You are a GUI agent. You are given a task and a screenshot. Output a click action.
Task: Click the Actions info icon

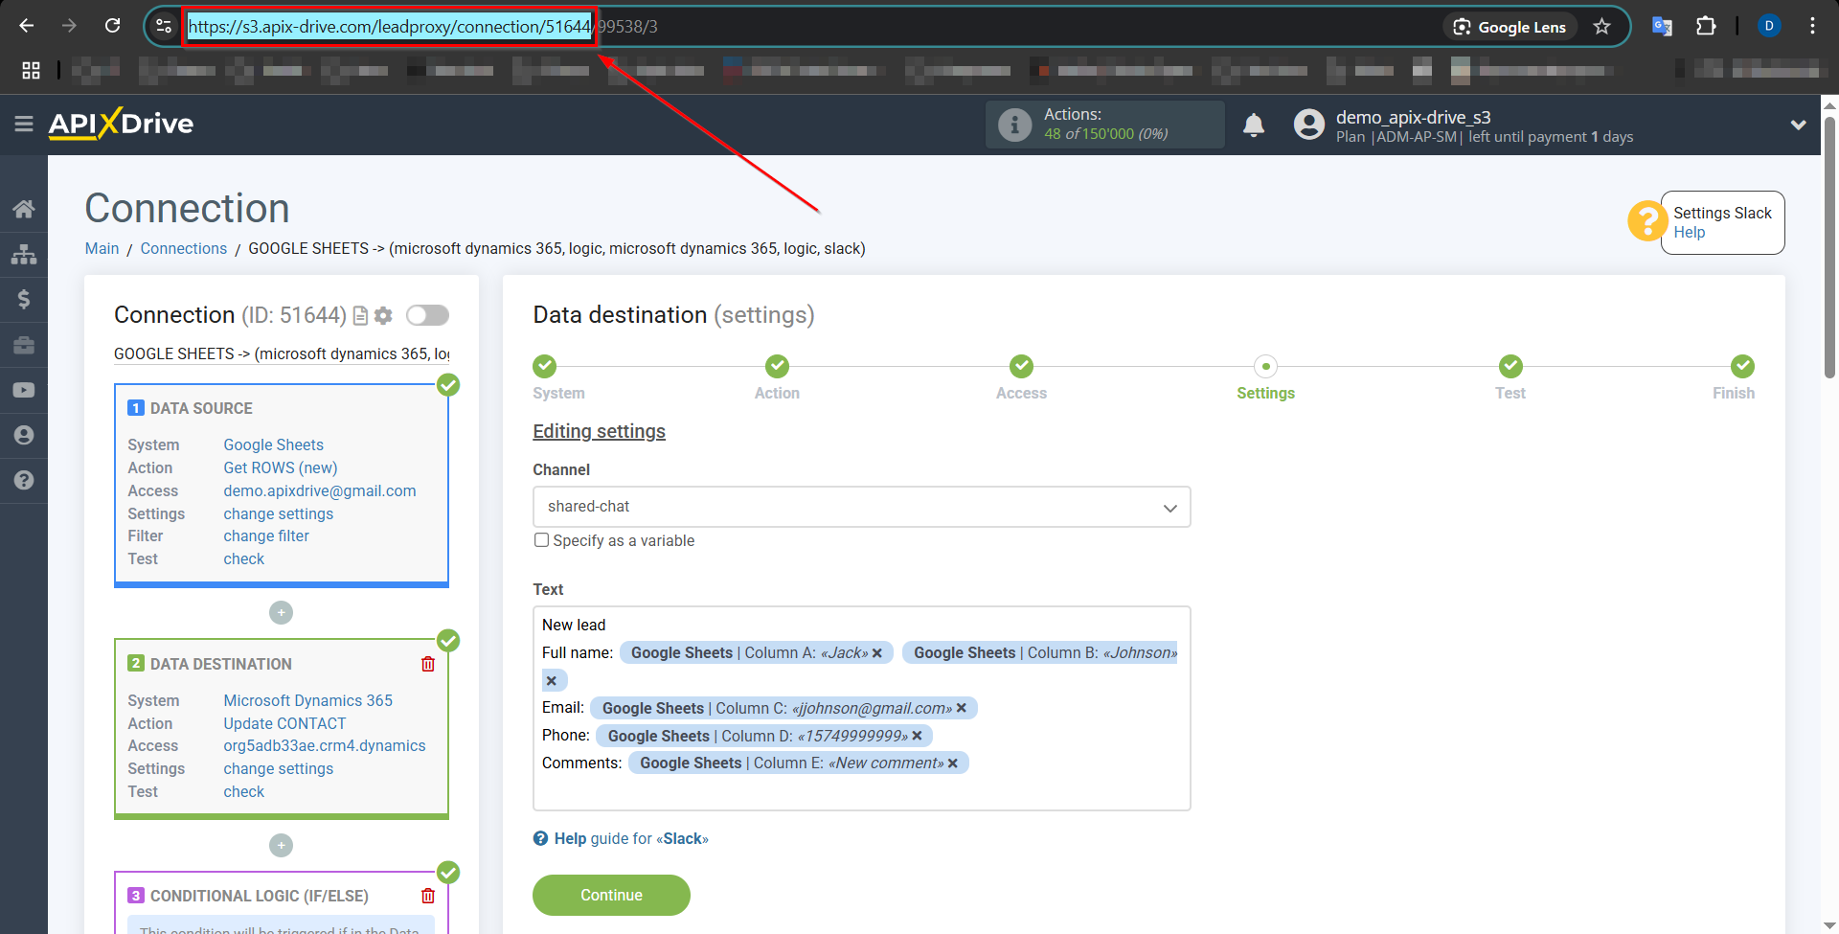1014,125
